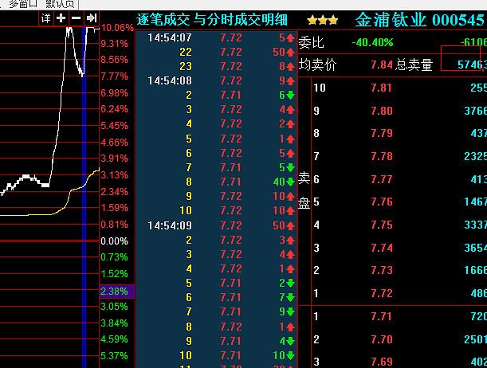Viewport: 487px width, 368px height.
Task: Click the highlighted 2.38% cursor label
Action: tap(117, 292)
